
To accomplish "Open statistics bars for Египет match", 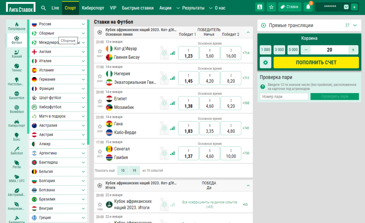I will point(172,103).
